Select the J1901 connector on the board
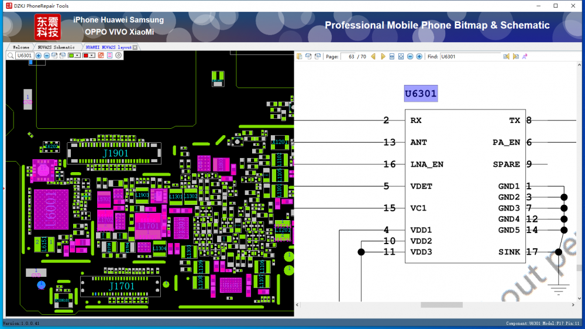585x329 pixels. 115,153
